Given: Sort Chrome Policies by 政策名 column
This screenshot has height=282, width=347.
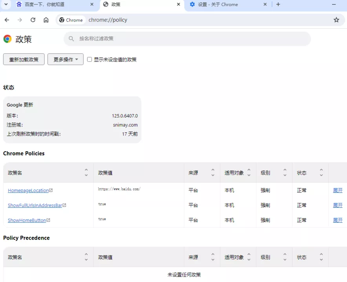Looking at the screenshot, I should [x=86, y=173].
